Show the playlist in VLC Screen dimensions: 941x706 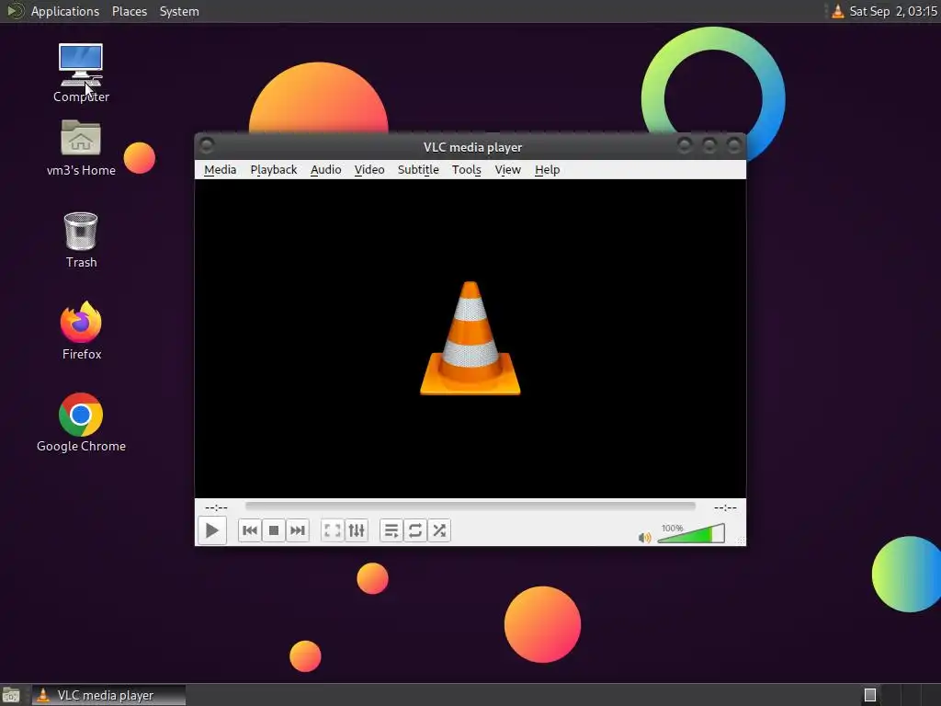[391, 530]
